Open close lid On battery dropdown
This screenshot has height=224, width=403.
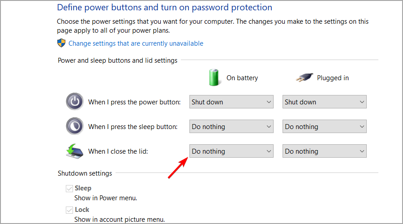232,151
